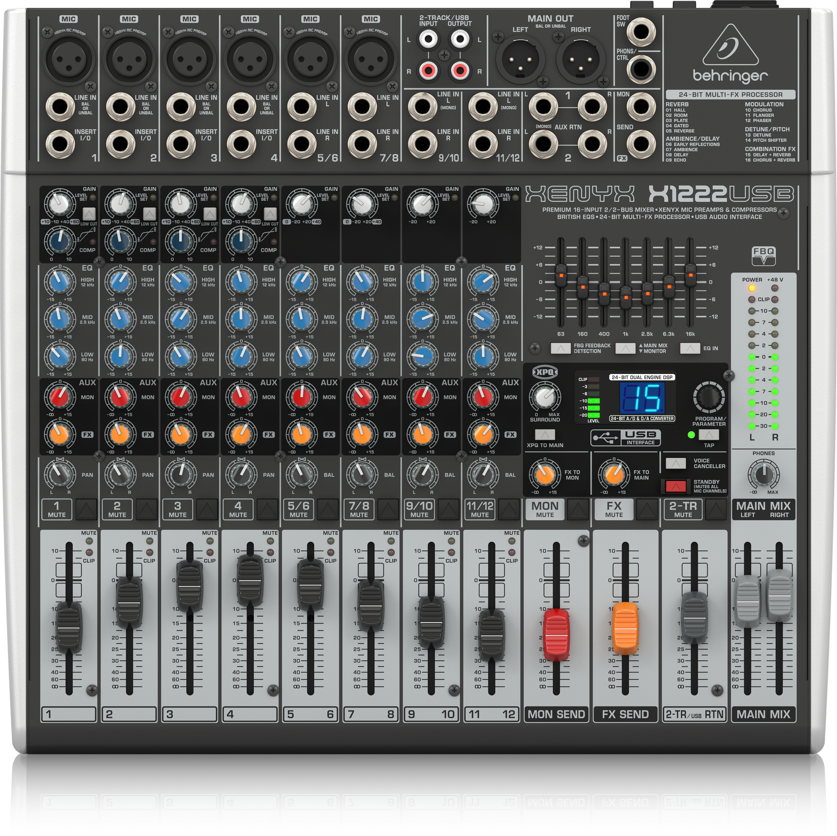Click the 1k graphic EQ slider
The width and height of the screenshot is (837, 836).
tap(625, 297)
